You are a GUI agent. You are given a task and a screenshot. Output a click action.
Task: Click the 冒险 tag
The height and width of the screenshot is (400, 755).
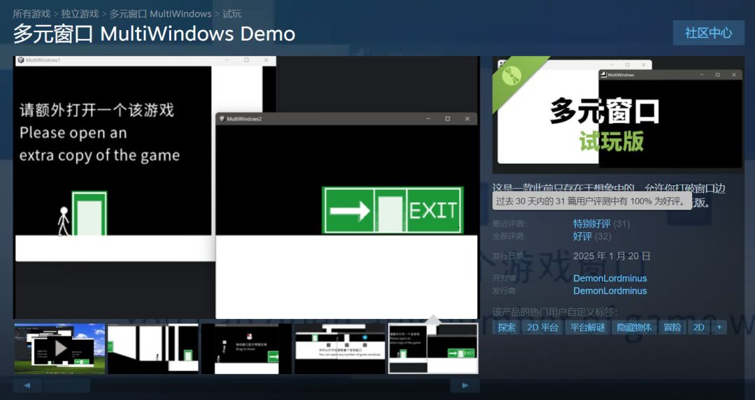coord(673,328)
